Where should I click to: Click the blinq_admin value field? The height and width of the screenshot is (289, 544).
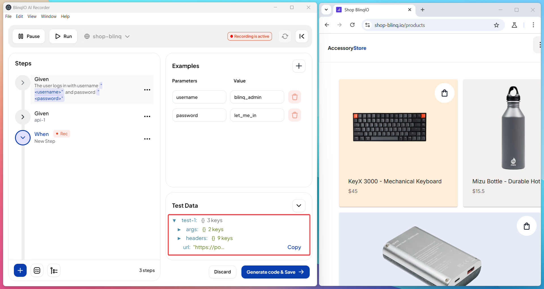coord(257,97)
